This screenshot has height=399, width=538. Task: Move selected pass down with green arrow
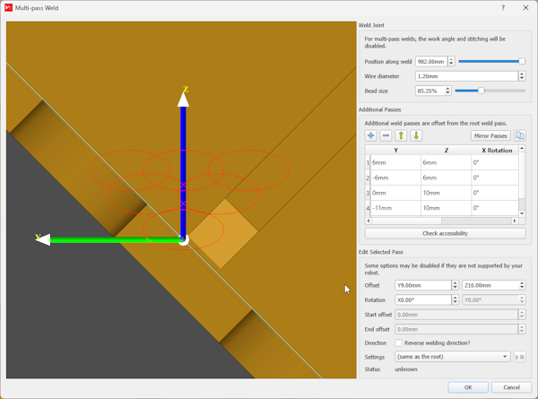416,135
